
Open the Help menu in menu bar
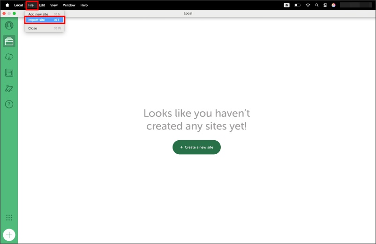(84, 5)
